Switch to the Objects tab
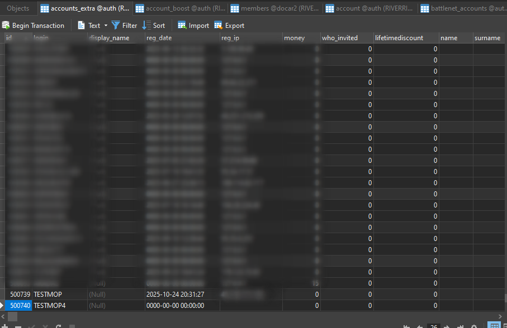 pyautogui.click(x=18, y=8)
